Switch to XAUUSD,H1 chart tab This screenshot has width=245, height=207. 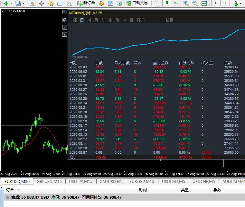[111, 181]
